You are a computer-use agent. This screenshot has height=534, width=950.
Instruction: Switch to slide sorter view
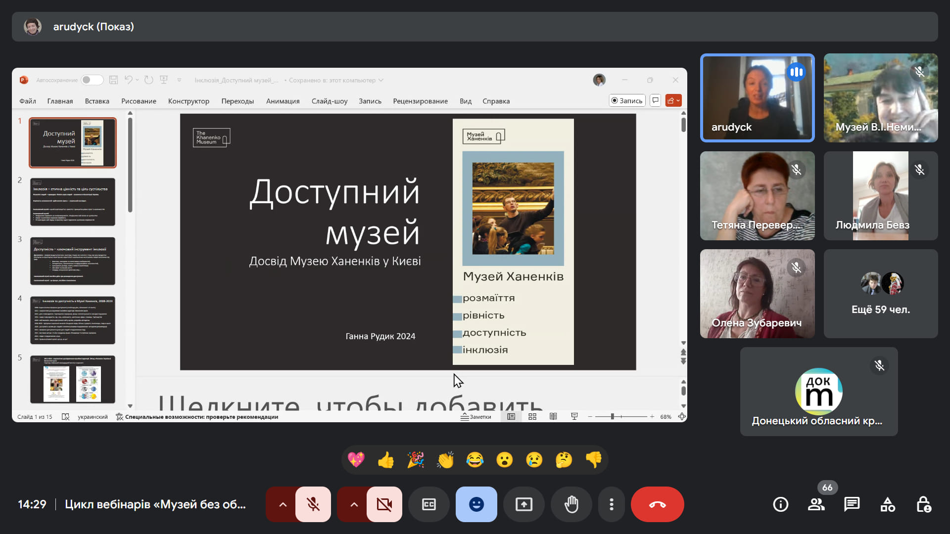pos(532,417)
